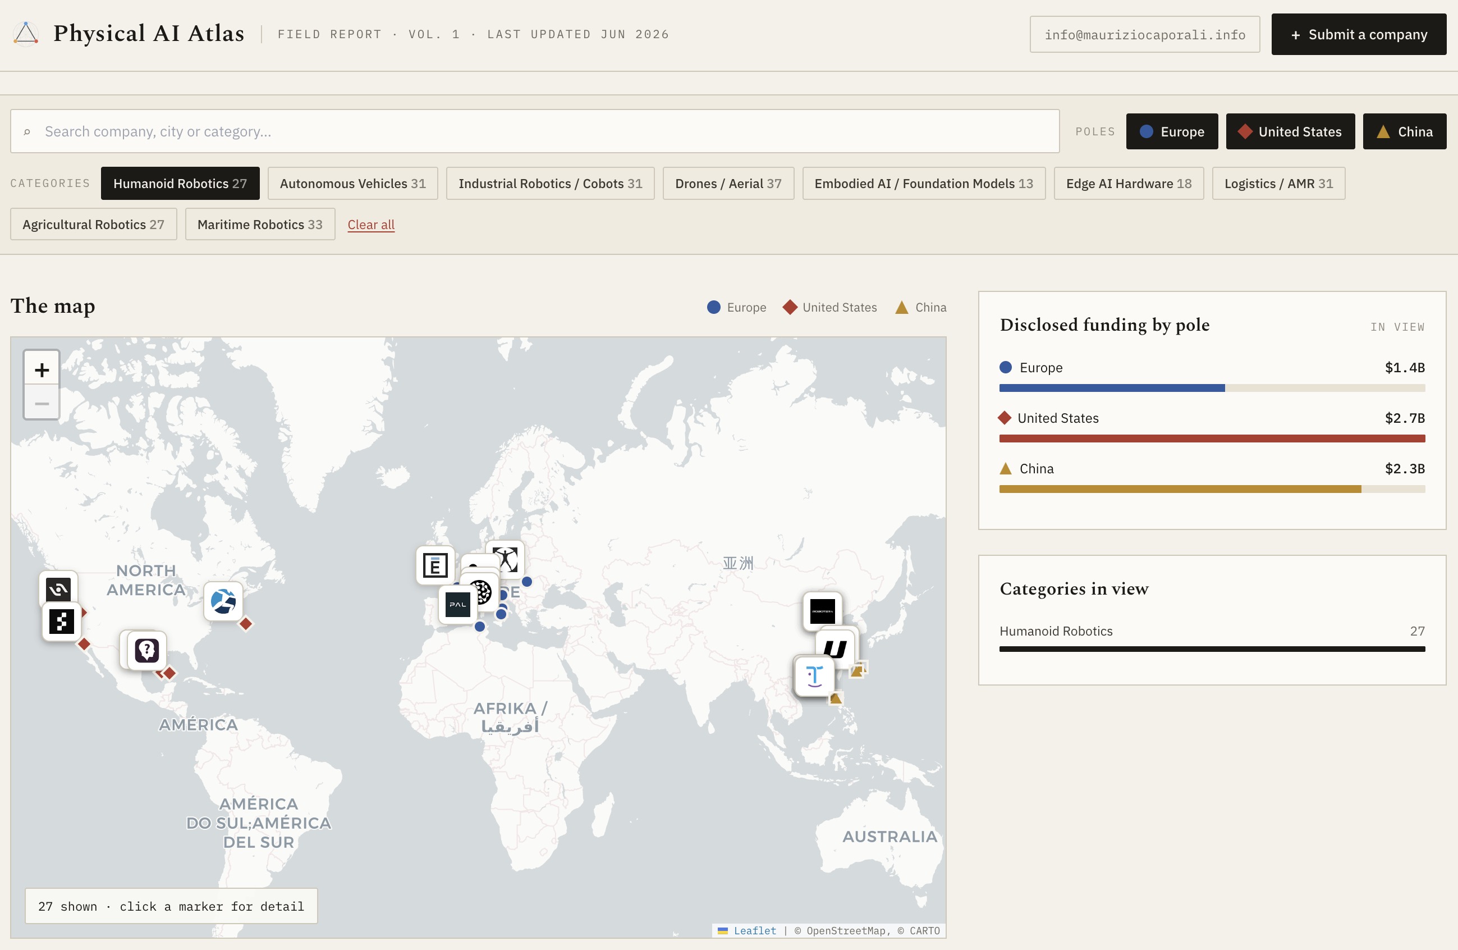Toggle the Europe pole filter

pos(1171,132)
